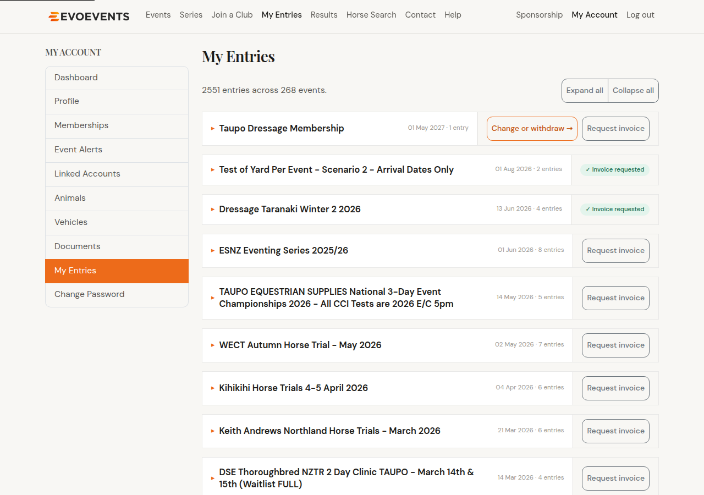Screen dimensions: 704x495
Task: Select My Entries in top navigation
Action: click(x=282, y=15)
